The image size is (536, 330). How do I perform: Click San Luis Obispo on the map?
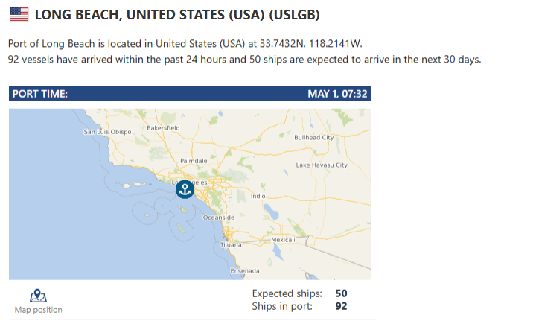tap(107, 132)
